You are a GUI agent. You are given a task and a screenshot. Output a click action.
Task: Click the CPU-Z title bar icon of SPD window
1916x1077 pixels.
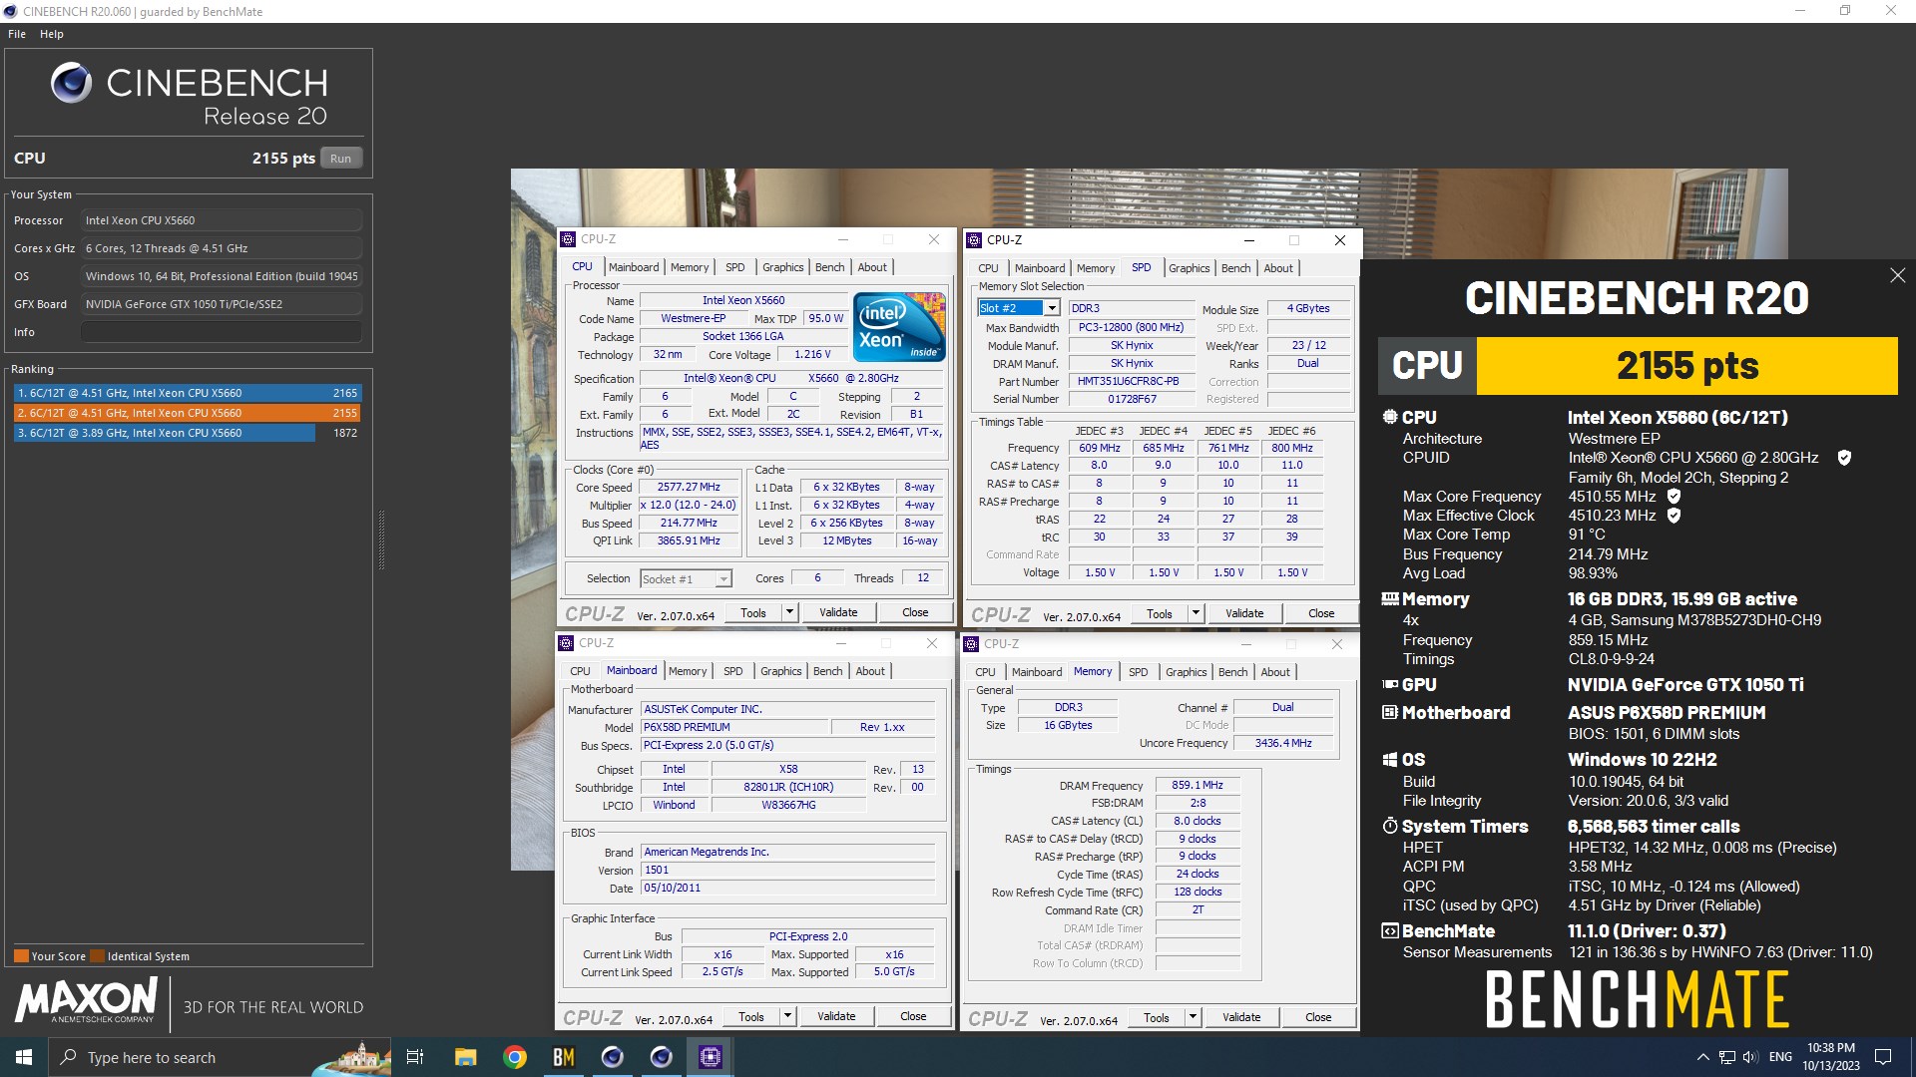[974, 240]
